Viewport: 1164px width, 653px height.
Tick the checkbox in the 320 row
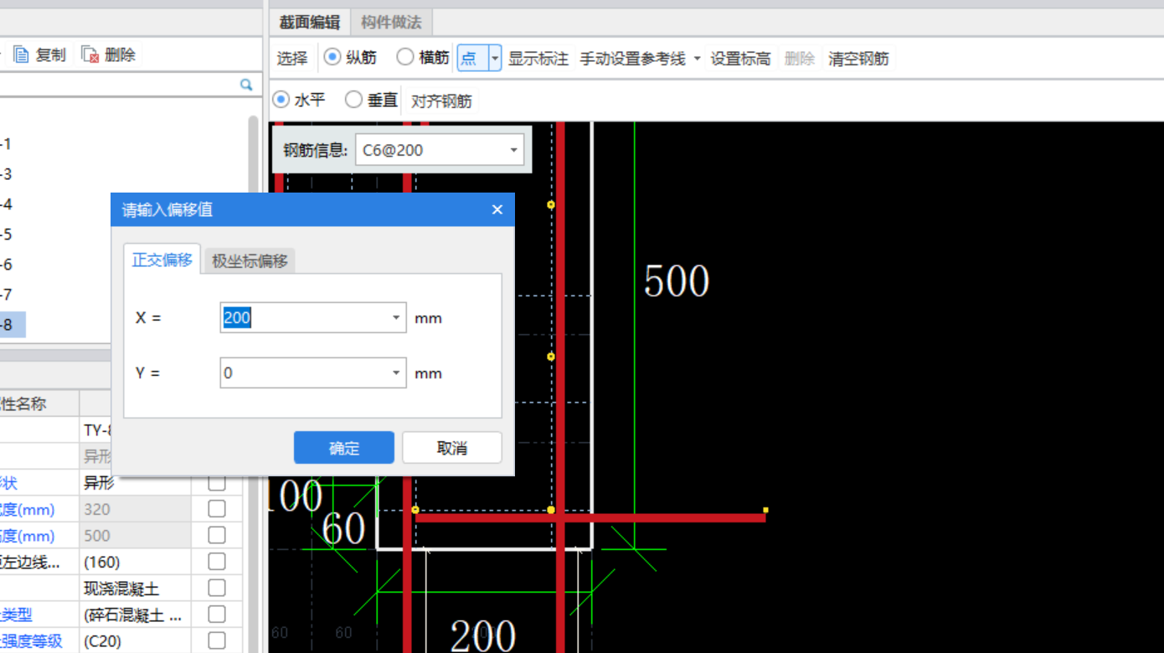(217, 509)
